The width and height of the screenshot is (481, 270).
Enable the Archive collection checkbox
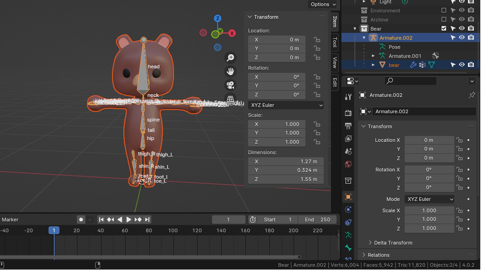[x=444, y=19]
